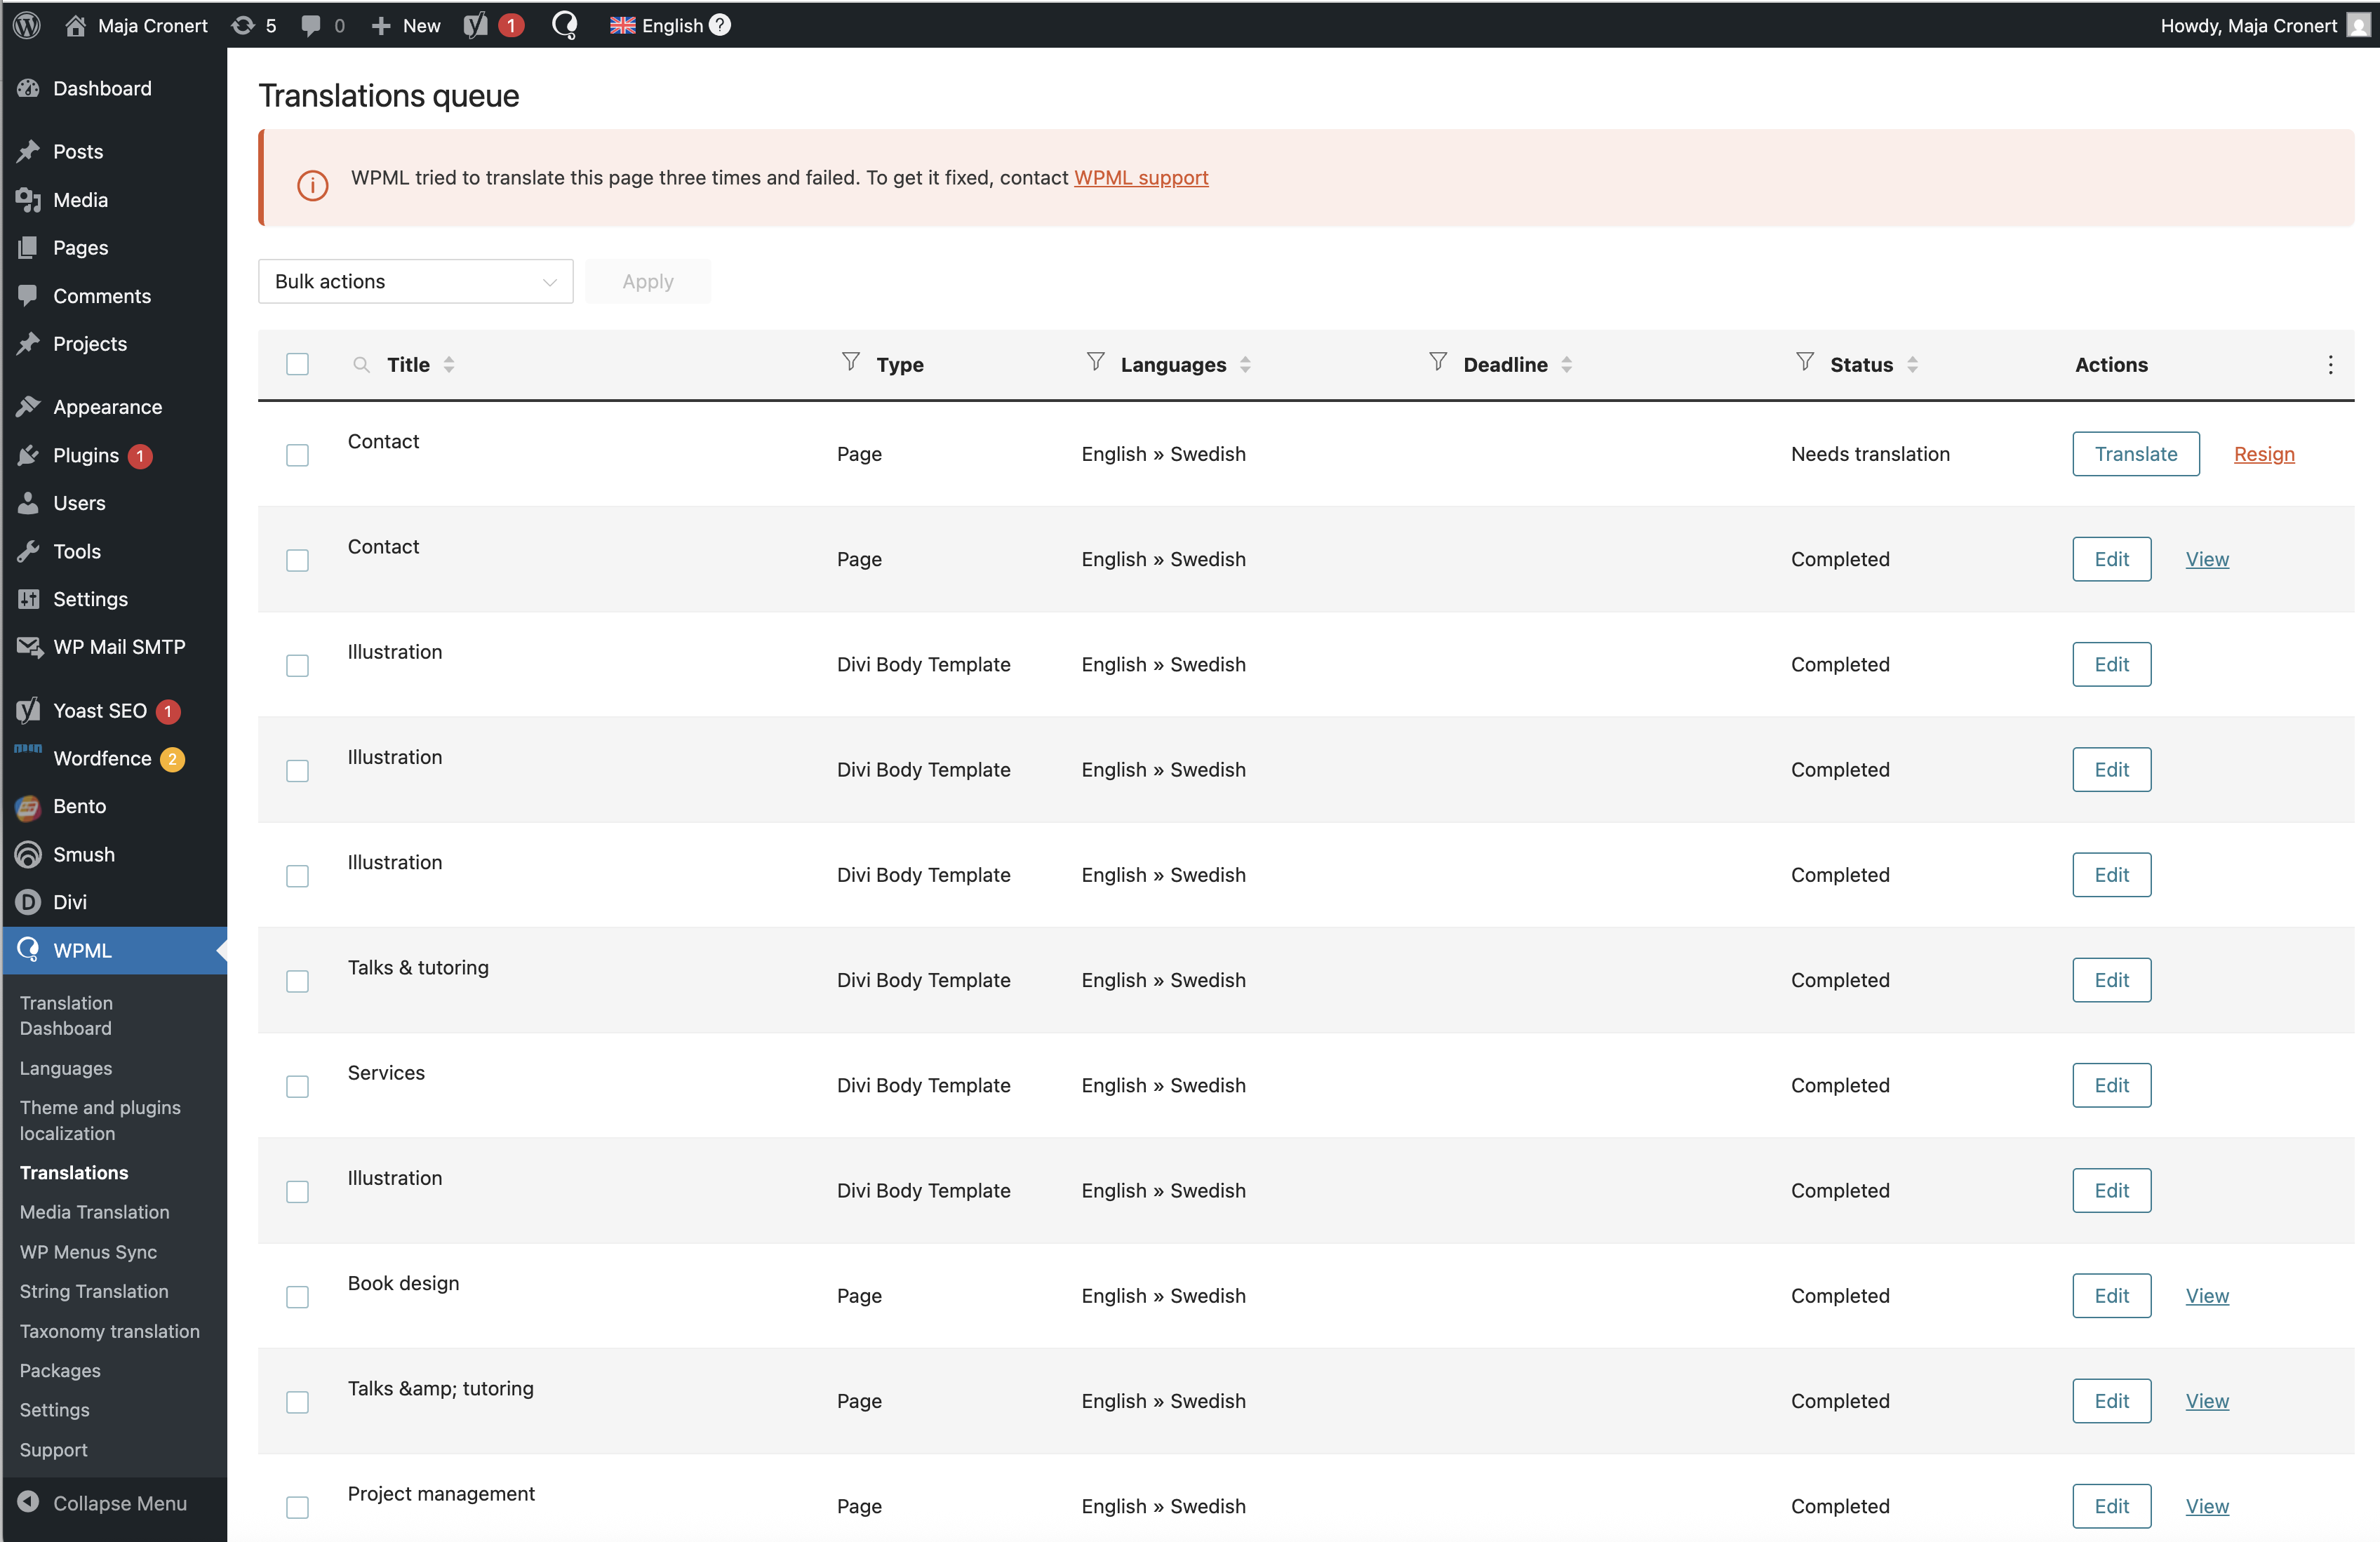Click the filter icon next to Status
The image size is (2380, 1542).
tap(1804, 362)
